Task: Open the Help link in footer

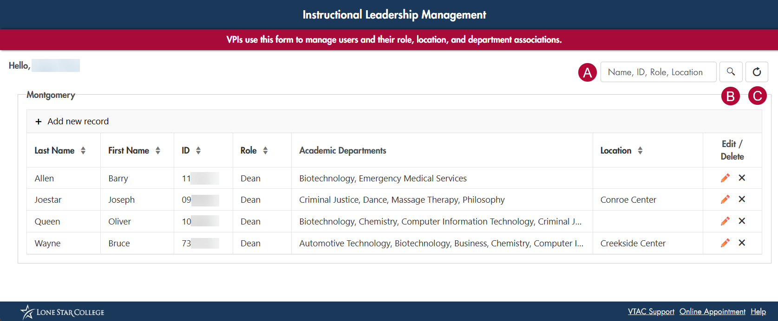Action: coord(758,312)
